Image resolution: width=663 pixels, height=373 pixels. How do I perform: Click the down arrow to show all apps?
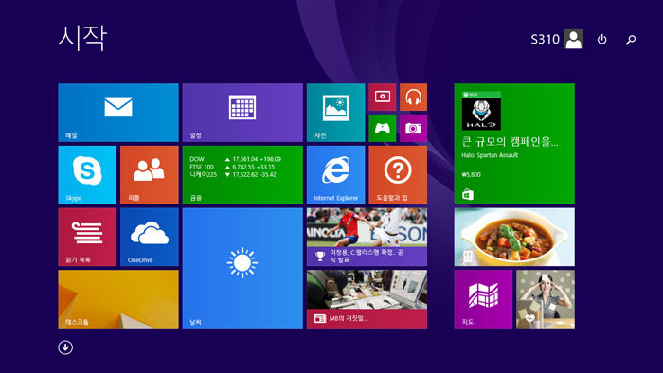point(65,347)
